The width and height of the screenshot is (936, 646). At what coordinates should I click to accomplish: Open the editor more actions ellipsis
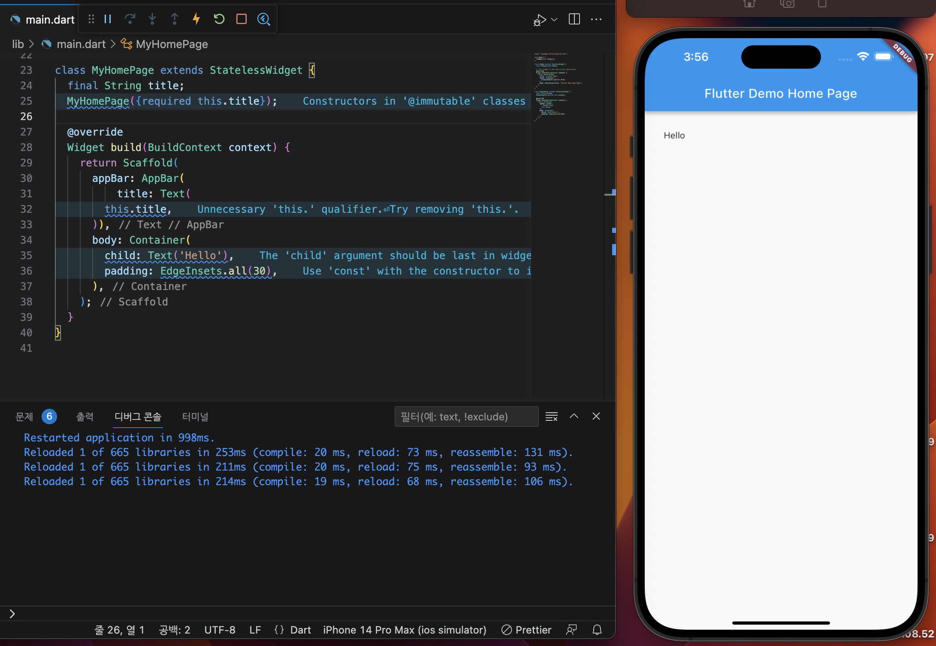[x=596, y=19]
